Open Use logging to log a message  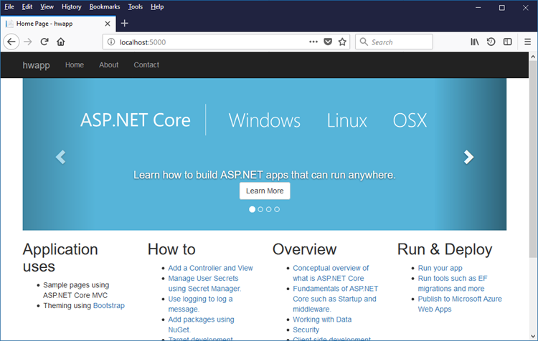point(200,304)
